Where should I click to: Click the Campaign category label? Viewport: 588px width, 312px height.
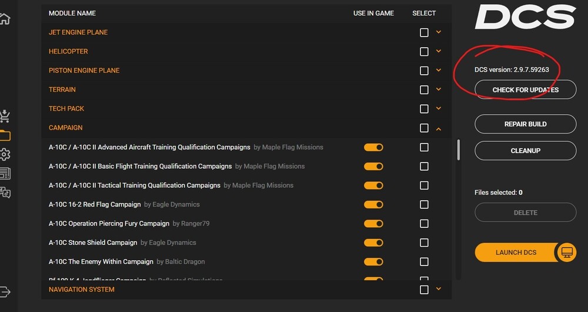point(66,128)
